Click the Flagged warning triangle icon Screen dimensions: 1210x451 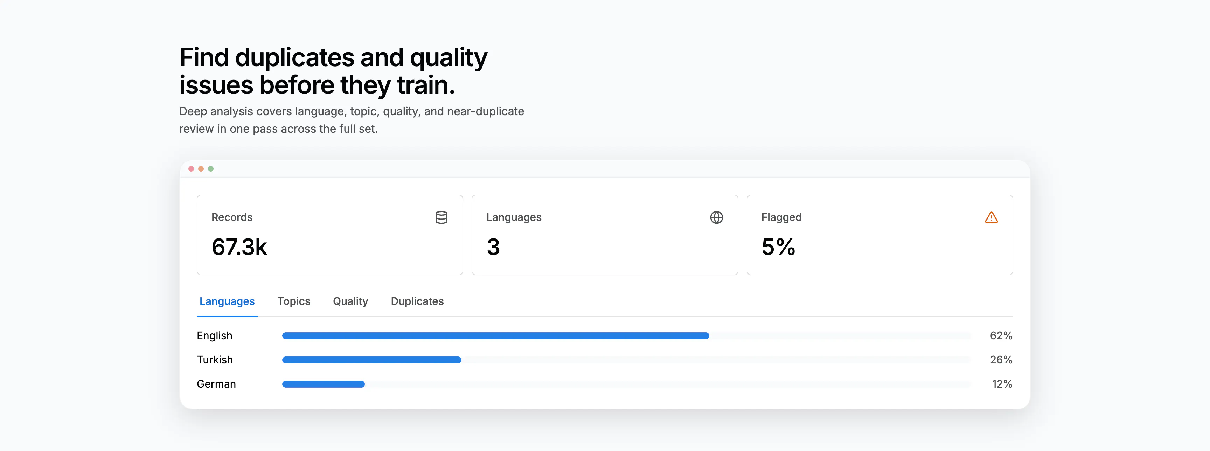click(991, 217)
